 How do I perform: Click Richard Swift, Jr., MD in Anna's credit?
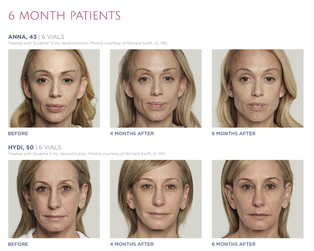147,43
